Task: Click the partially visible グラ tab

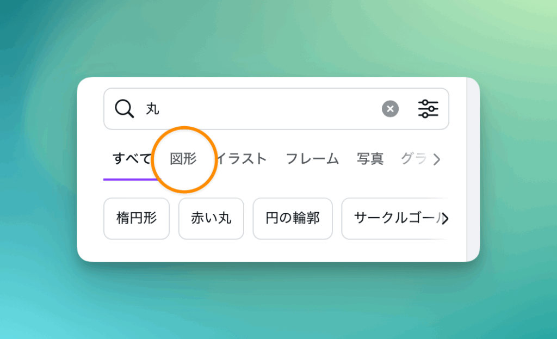Action: pos(411,159)
